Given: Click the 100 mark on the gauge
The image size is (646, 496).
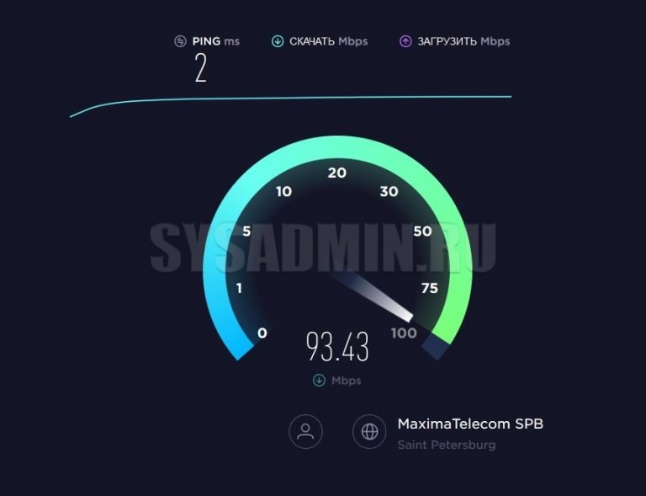Looking at the screenshot, I should pos(404,333).
